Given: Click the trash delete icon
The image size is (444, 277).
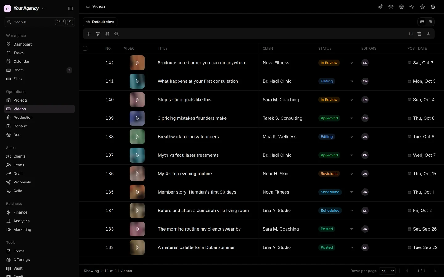Looking at the screenshot, I should [419, 34].
